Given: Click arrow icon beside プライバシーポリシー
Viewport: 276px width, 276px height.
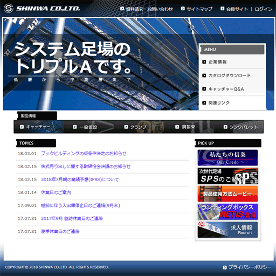Looking at the screenshot, I should [x=225, y=267].
